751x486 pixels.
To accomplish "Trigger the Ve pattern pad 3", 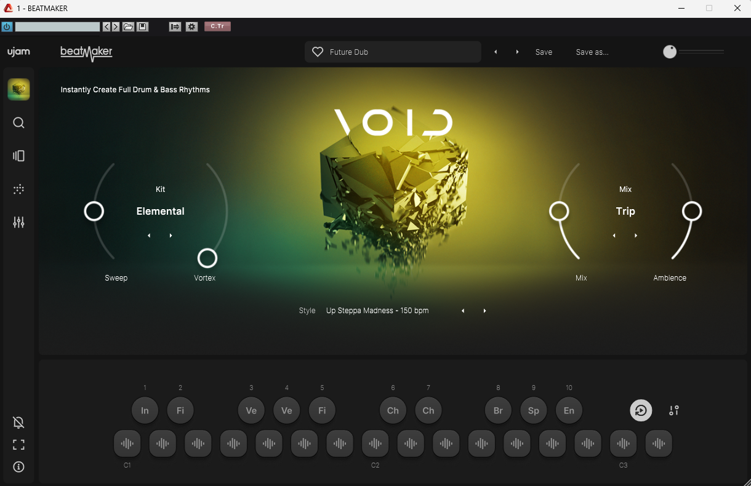I will (251, 410).
